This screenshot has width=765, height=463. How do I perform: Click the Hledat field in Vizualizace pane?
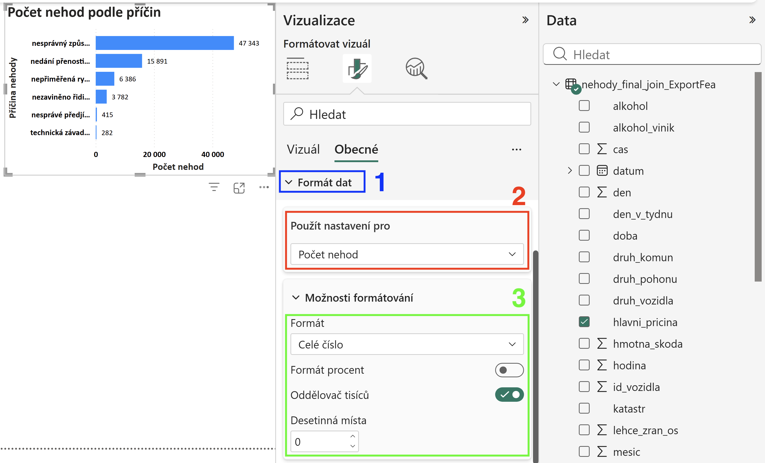point(407,114)
